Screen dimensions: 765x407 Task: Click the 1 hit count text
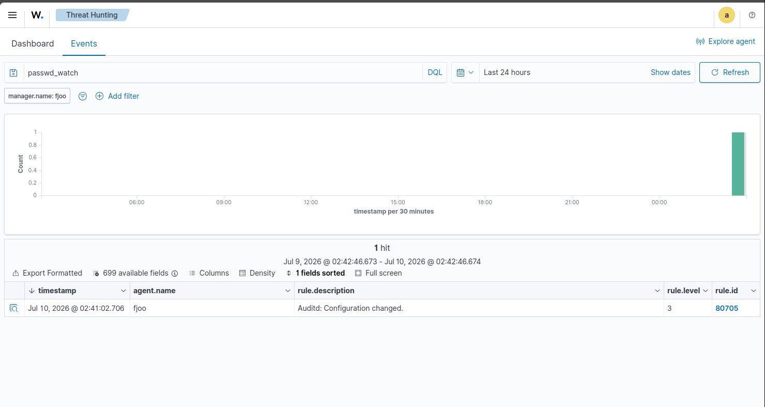[x=382, y=248]
